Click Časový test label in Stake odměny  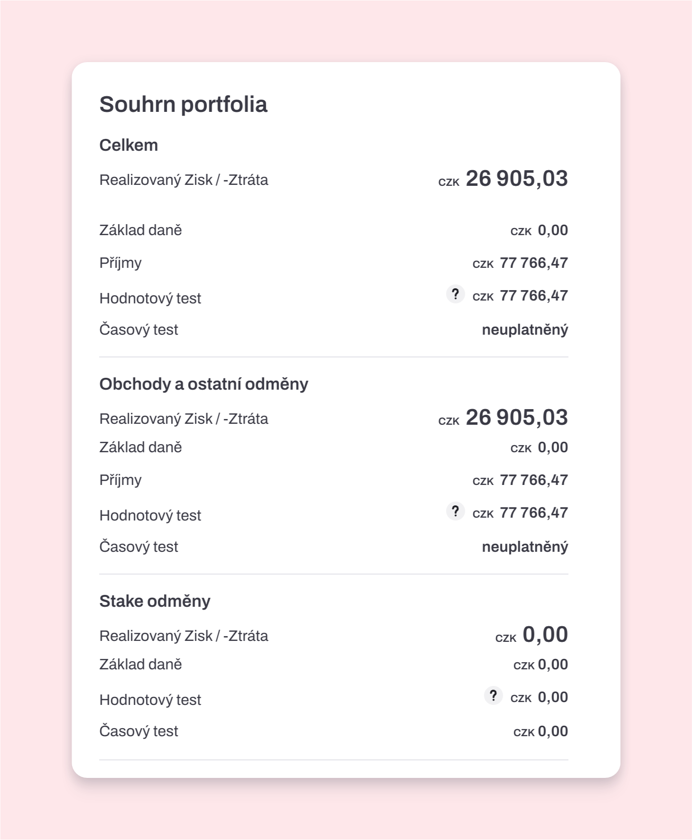coord(139,731)
